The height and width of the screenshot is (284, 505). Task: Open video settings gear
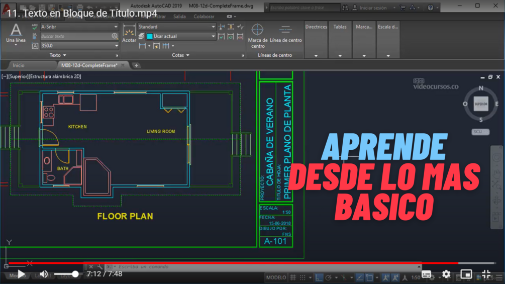[446, 274]
